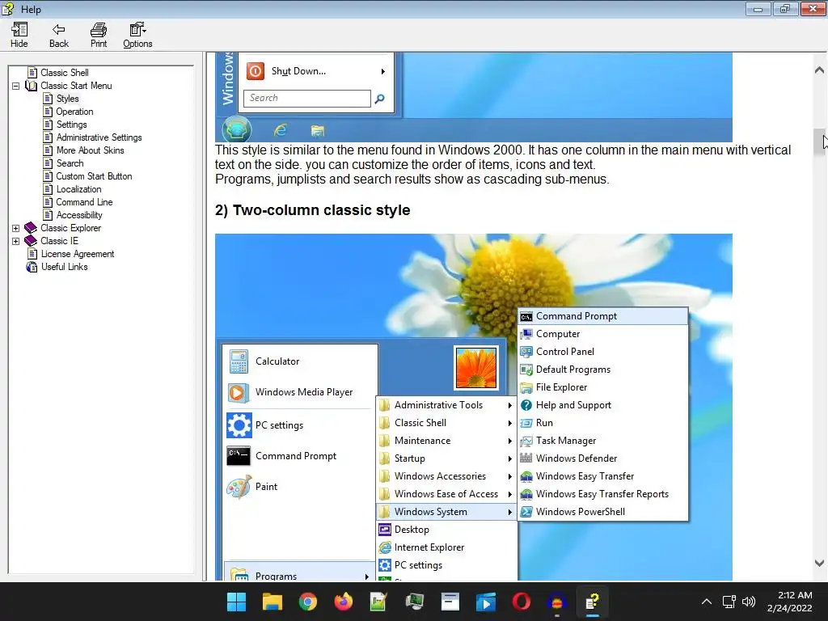Select the Classic Start Menu book
The width and height of the screenshot is (828, 621).
pyautogui.click(x=76, y=86)
